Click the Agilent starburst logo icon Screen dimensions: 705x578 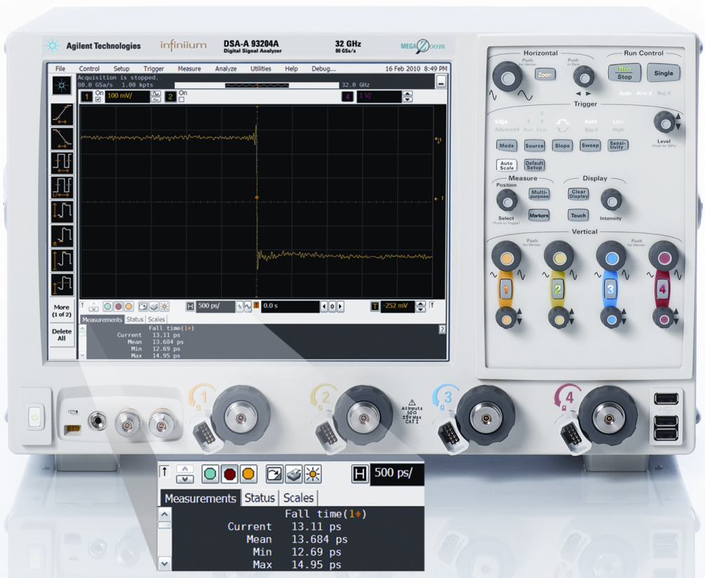[62, 86]
